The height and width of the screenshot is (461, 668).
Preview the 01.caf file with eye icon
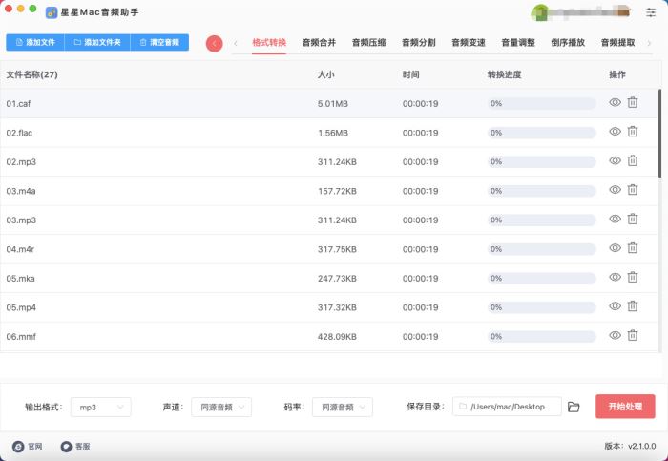tap(615, 102)
